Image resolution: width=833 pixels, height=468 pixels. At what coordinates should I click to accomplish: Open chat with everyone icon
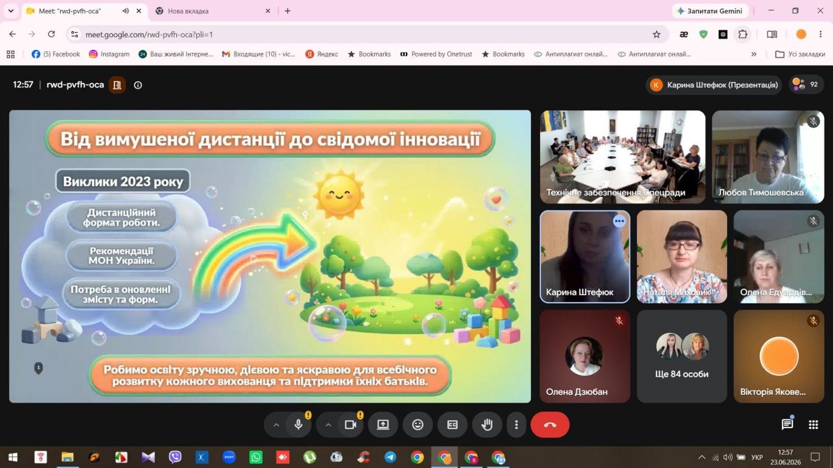point(787,424)
